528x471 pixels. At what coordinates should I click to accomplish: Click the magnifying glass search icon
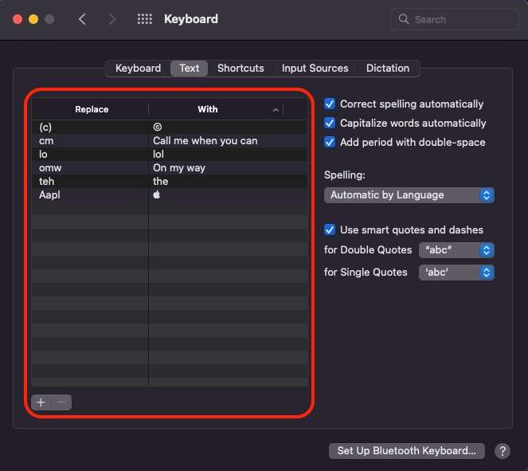404,19
